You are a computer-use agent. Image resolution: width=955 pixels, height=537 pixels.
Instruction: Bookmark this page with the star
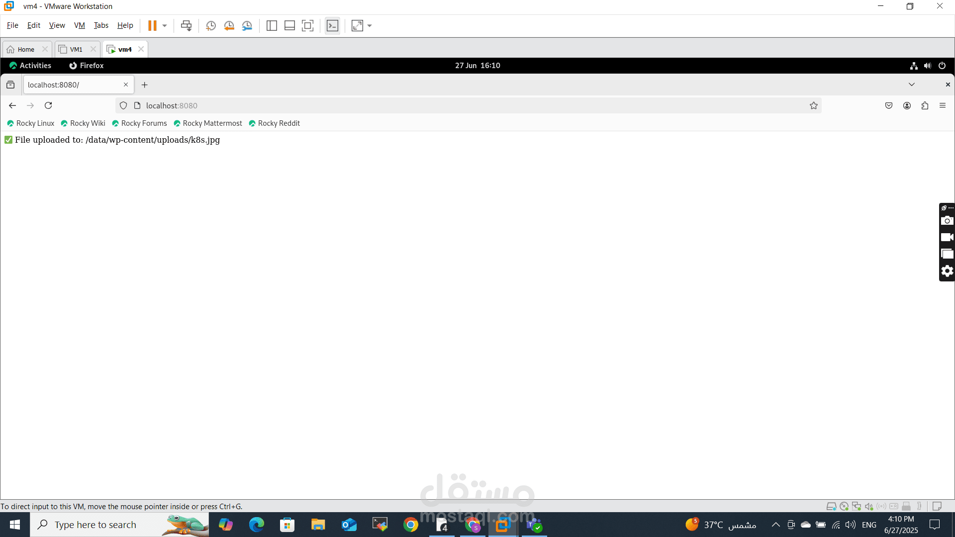pos(814,105)
